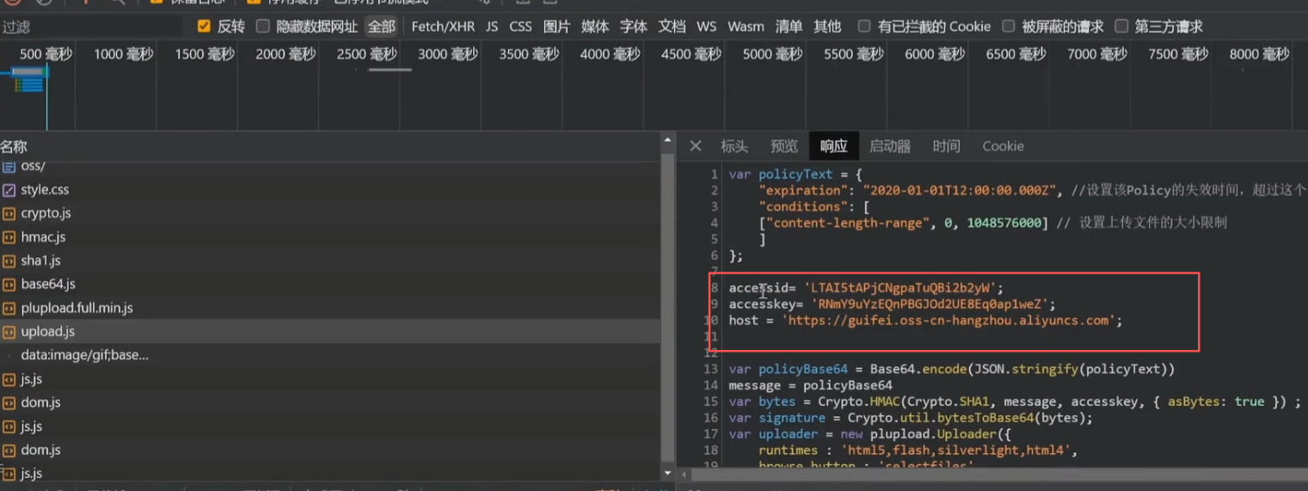Focus the 过滤 filter input field

pyautogui.click(x=90, y=27)
